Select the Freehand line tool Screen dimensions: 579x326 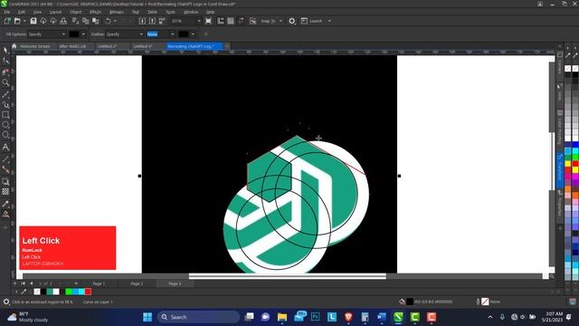(5, 94)
